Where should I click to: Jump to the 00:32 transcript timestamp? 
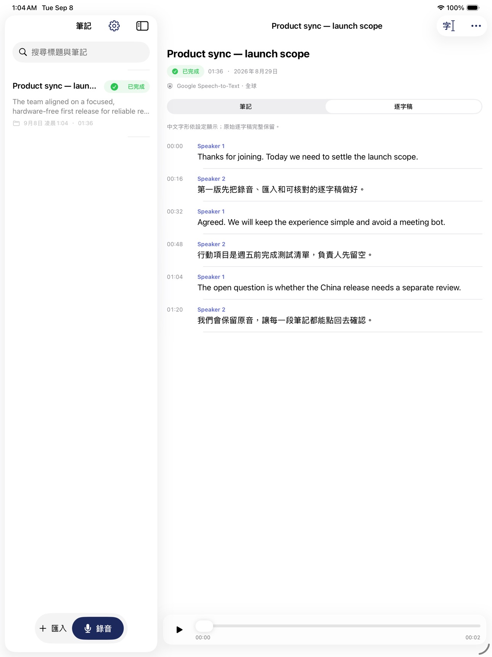click(175, 212)
